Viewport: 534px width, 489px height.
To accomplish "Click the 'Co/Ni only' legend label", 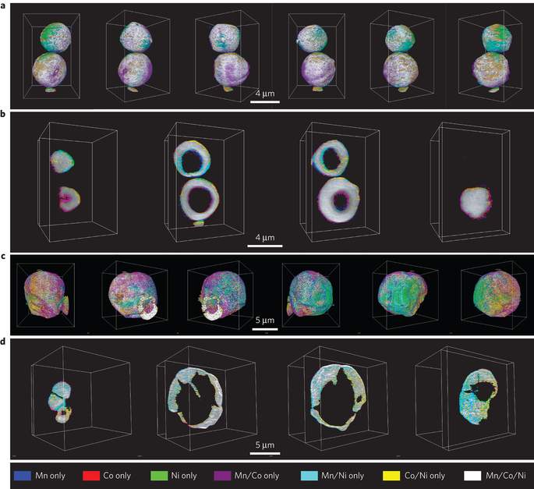I will point(425,476).
